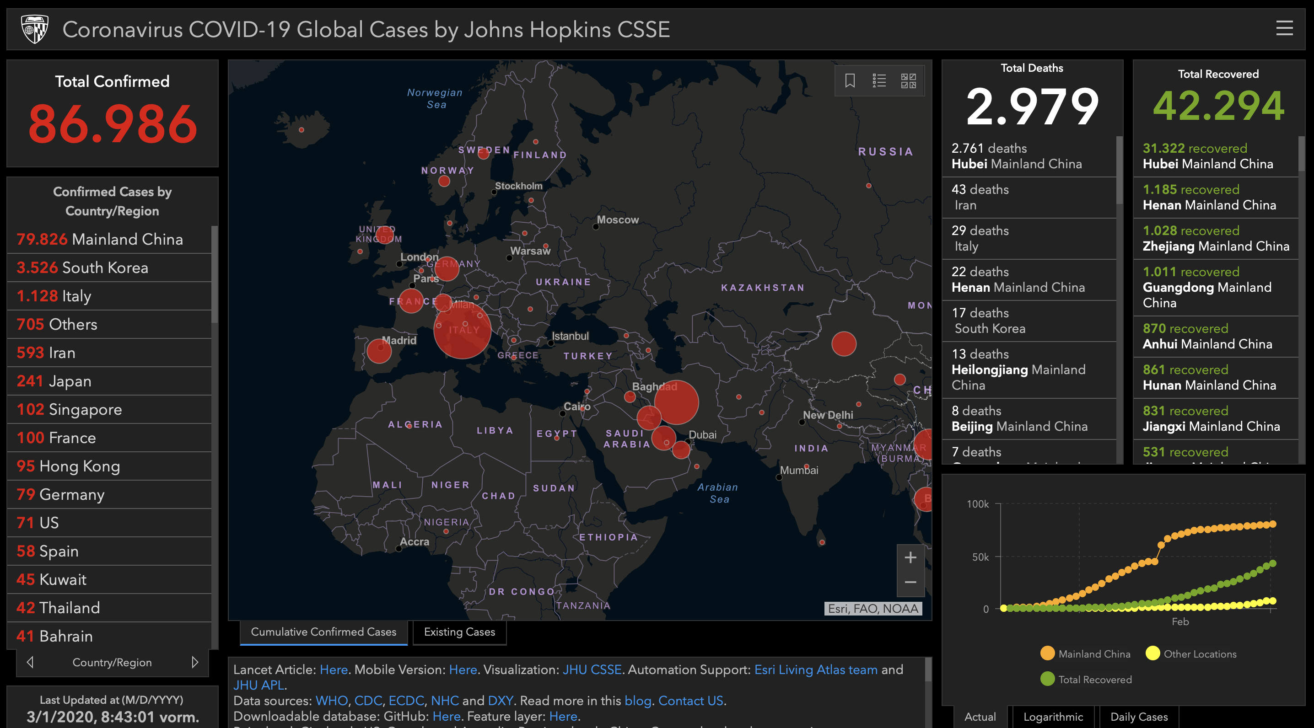Viewport: 1314px width, 728px height.
Task: Open the JHU CSSE visualization link
Action: pyautogui.click(x=592, y=669)
